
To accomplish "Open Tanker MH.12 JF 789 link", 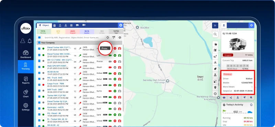I will point(56,96).
